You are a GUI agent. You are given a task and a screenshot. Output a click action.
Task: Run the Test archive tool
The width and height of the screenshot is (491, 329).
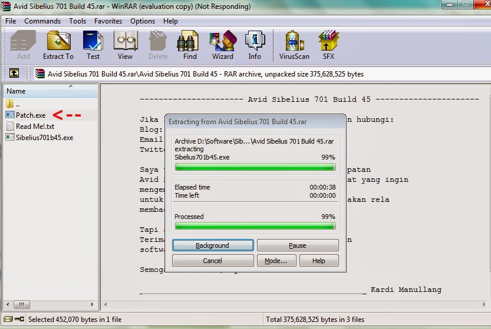point(93,45)
